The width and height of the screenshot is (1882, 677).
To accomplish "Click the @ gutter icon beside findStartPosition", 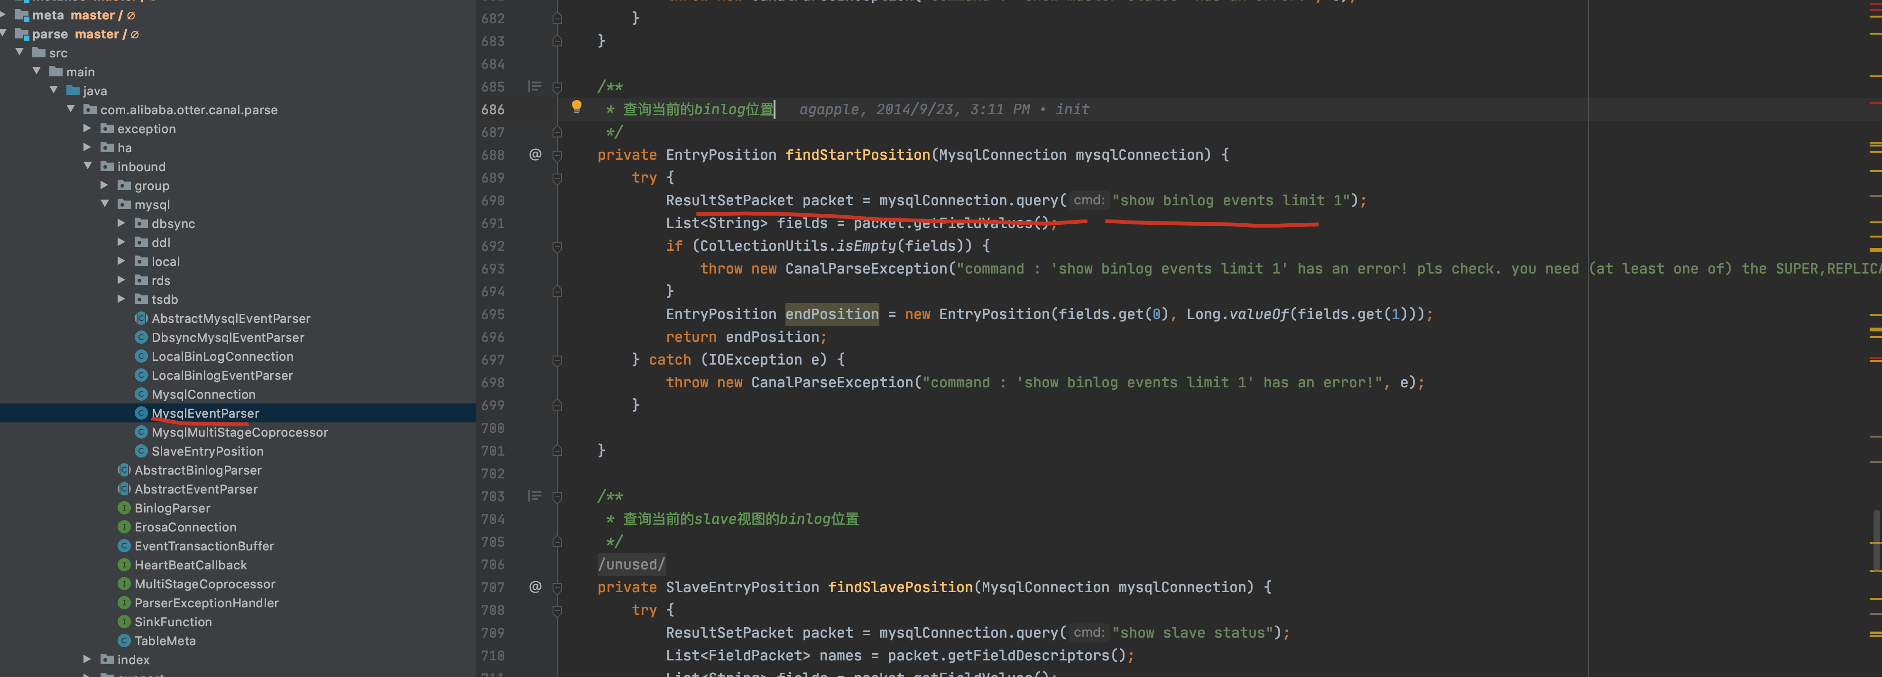I will point(535,155).
